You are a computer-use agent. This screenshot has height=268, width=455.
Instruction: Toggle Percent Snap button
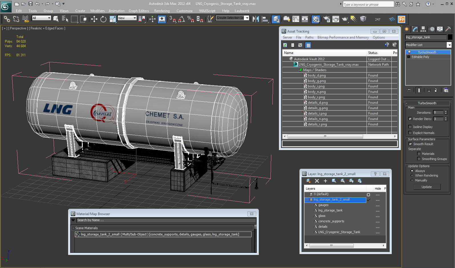point(191,19)
